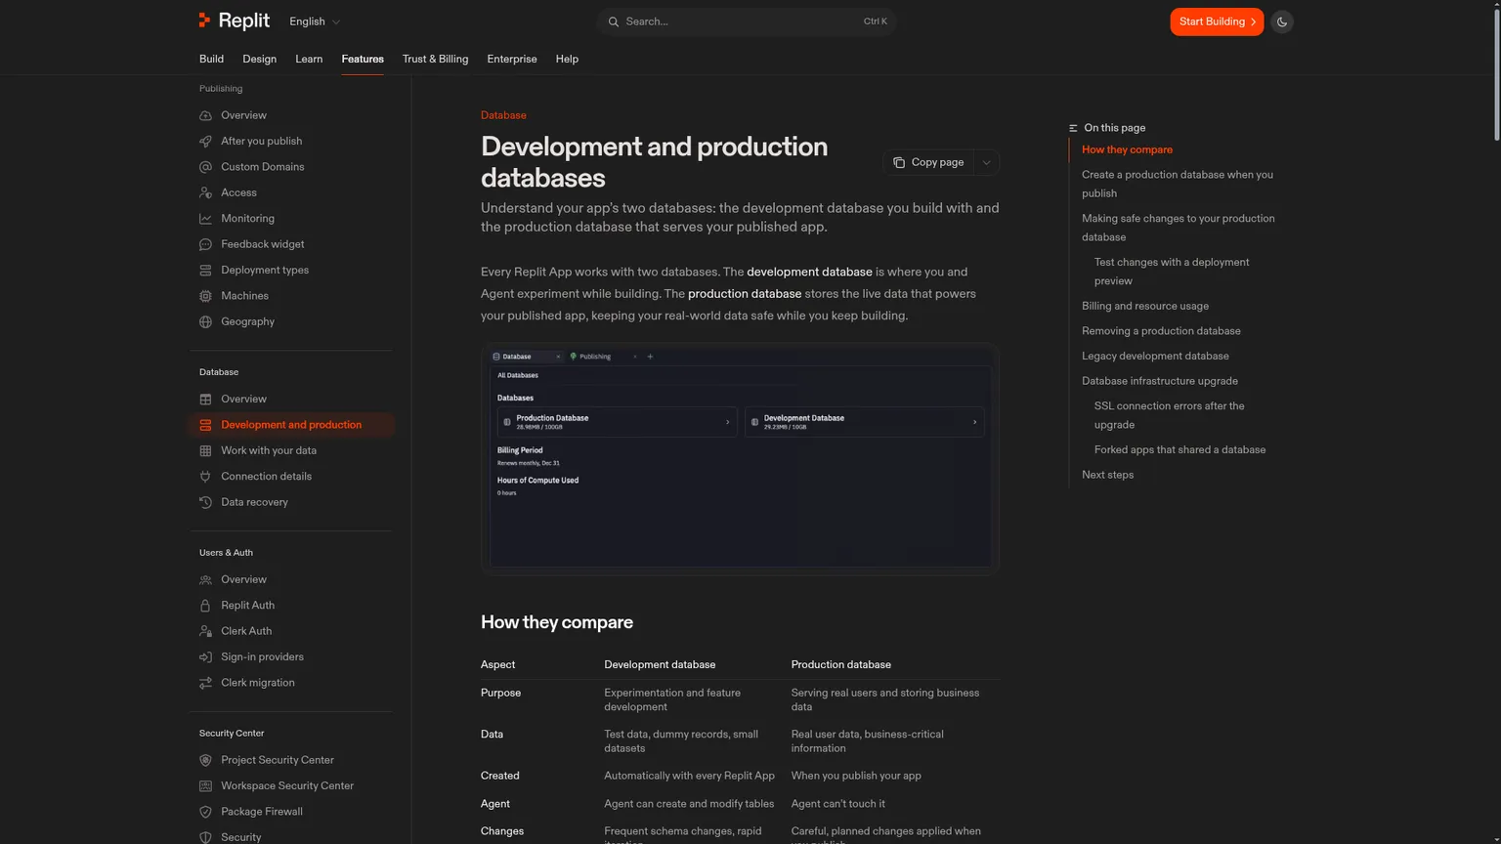The width and height of the screenshot is (1501, 844).
Task: Click the Database breadcrumb link
Action: coord(503,115)
